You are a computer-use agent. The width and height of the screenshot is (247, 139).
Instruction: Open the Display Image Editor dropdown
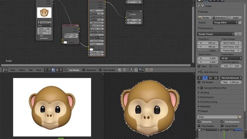tap(225, 22)
